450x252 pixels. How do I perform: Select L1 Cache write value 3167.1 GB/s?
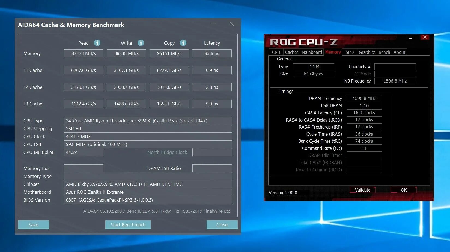(126, 70)
